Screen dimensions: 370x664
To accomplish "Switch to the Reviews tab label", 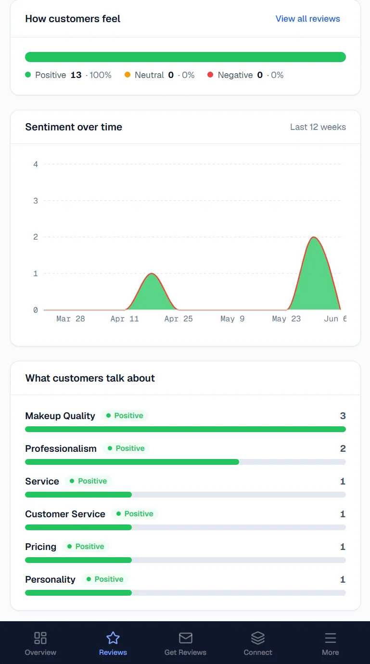I will 113,652.
